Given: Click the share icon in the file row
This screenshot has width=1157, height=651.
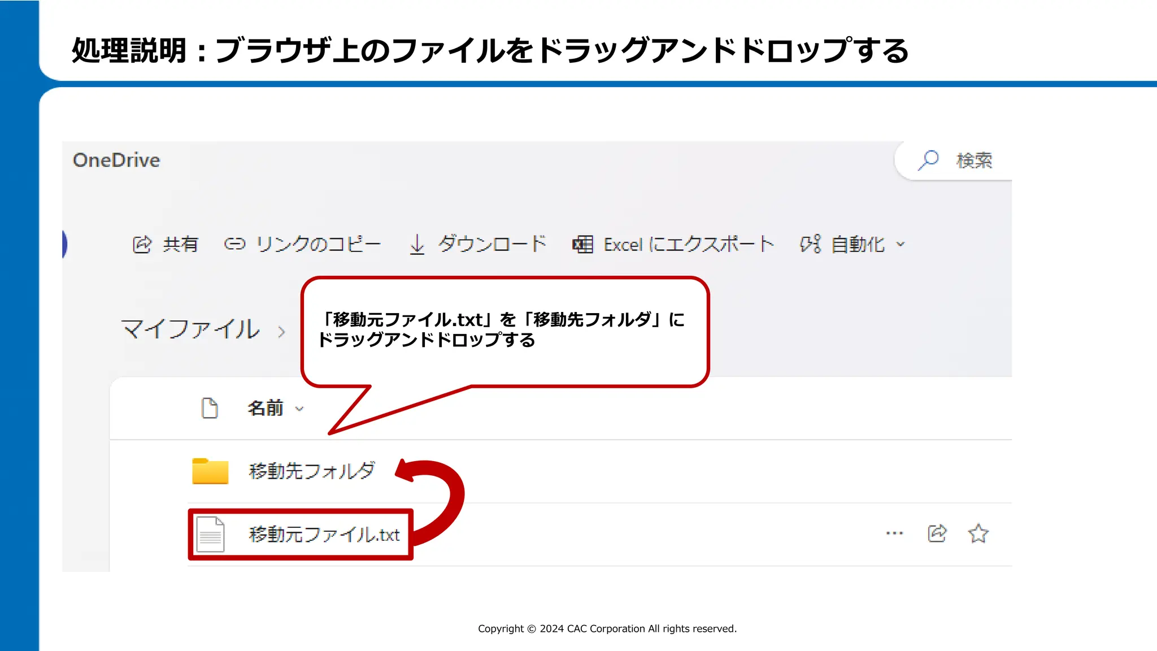Looking at the screenshot, I should [x=937, y=533].
